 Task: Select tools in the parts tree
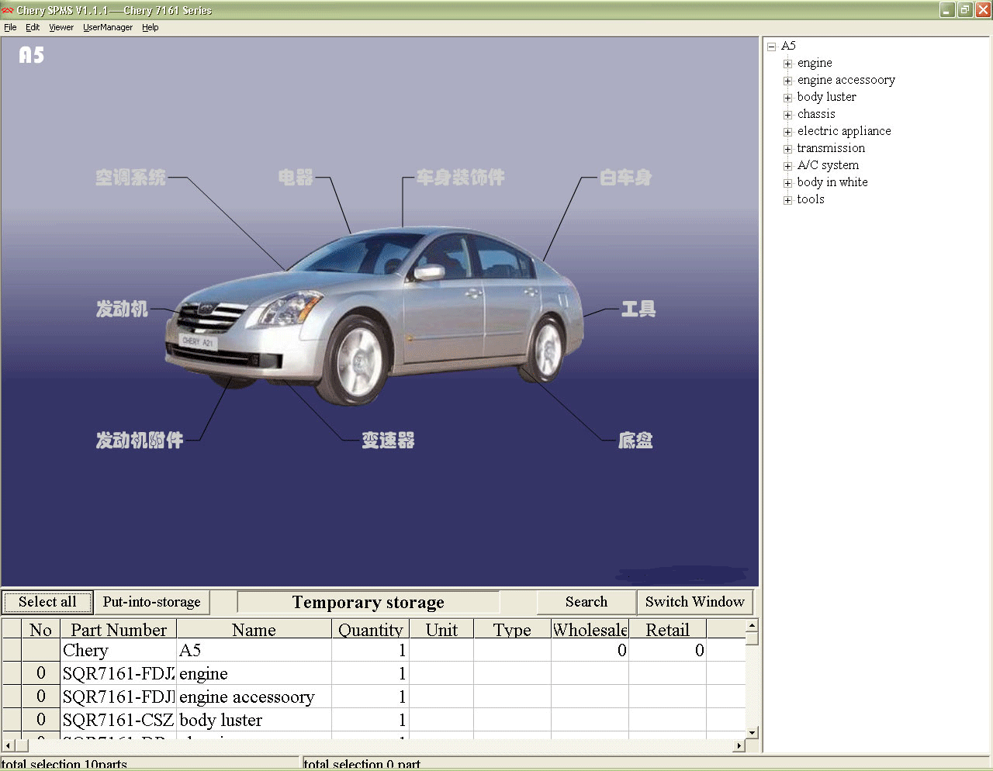(811, 199)
